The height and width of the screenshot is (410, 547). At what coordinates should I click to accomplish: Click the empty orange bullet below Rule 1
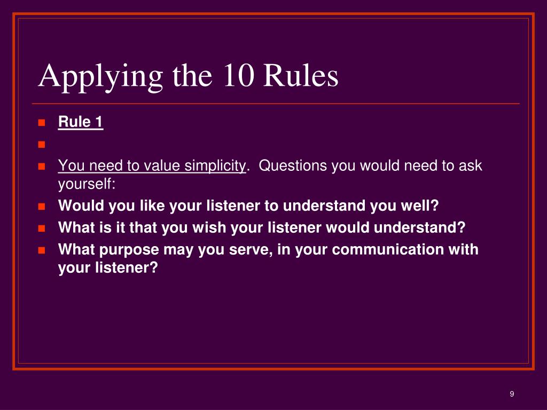[42, 144]
